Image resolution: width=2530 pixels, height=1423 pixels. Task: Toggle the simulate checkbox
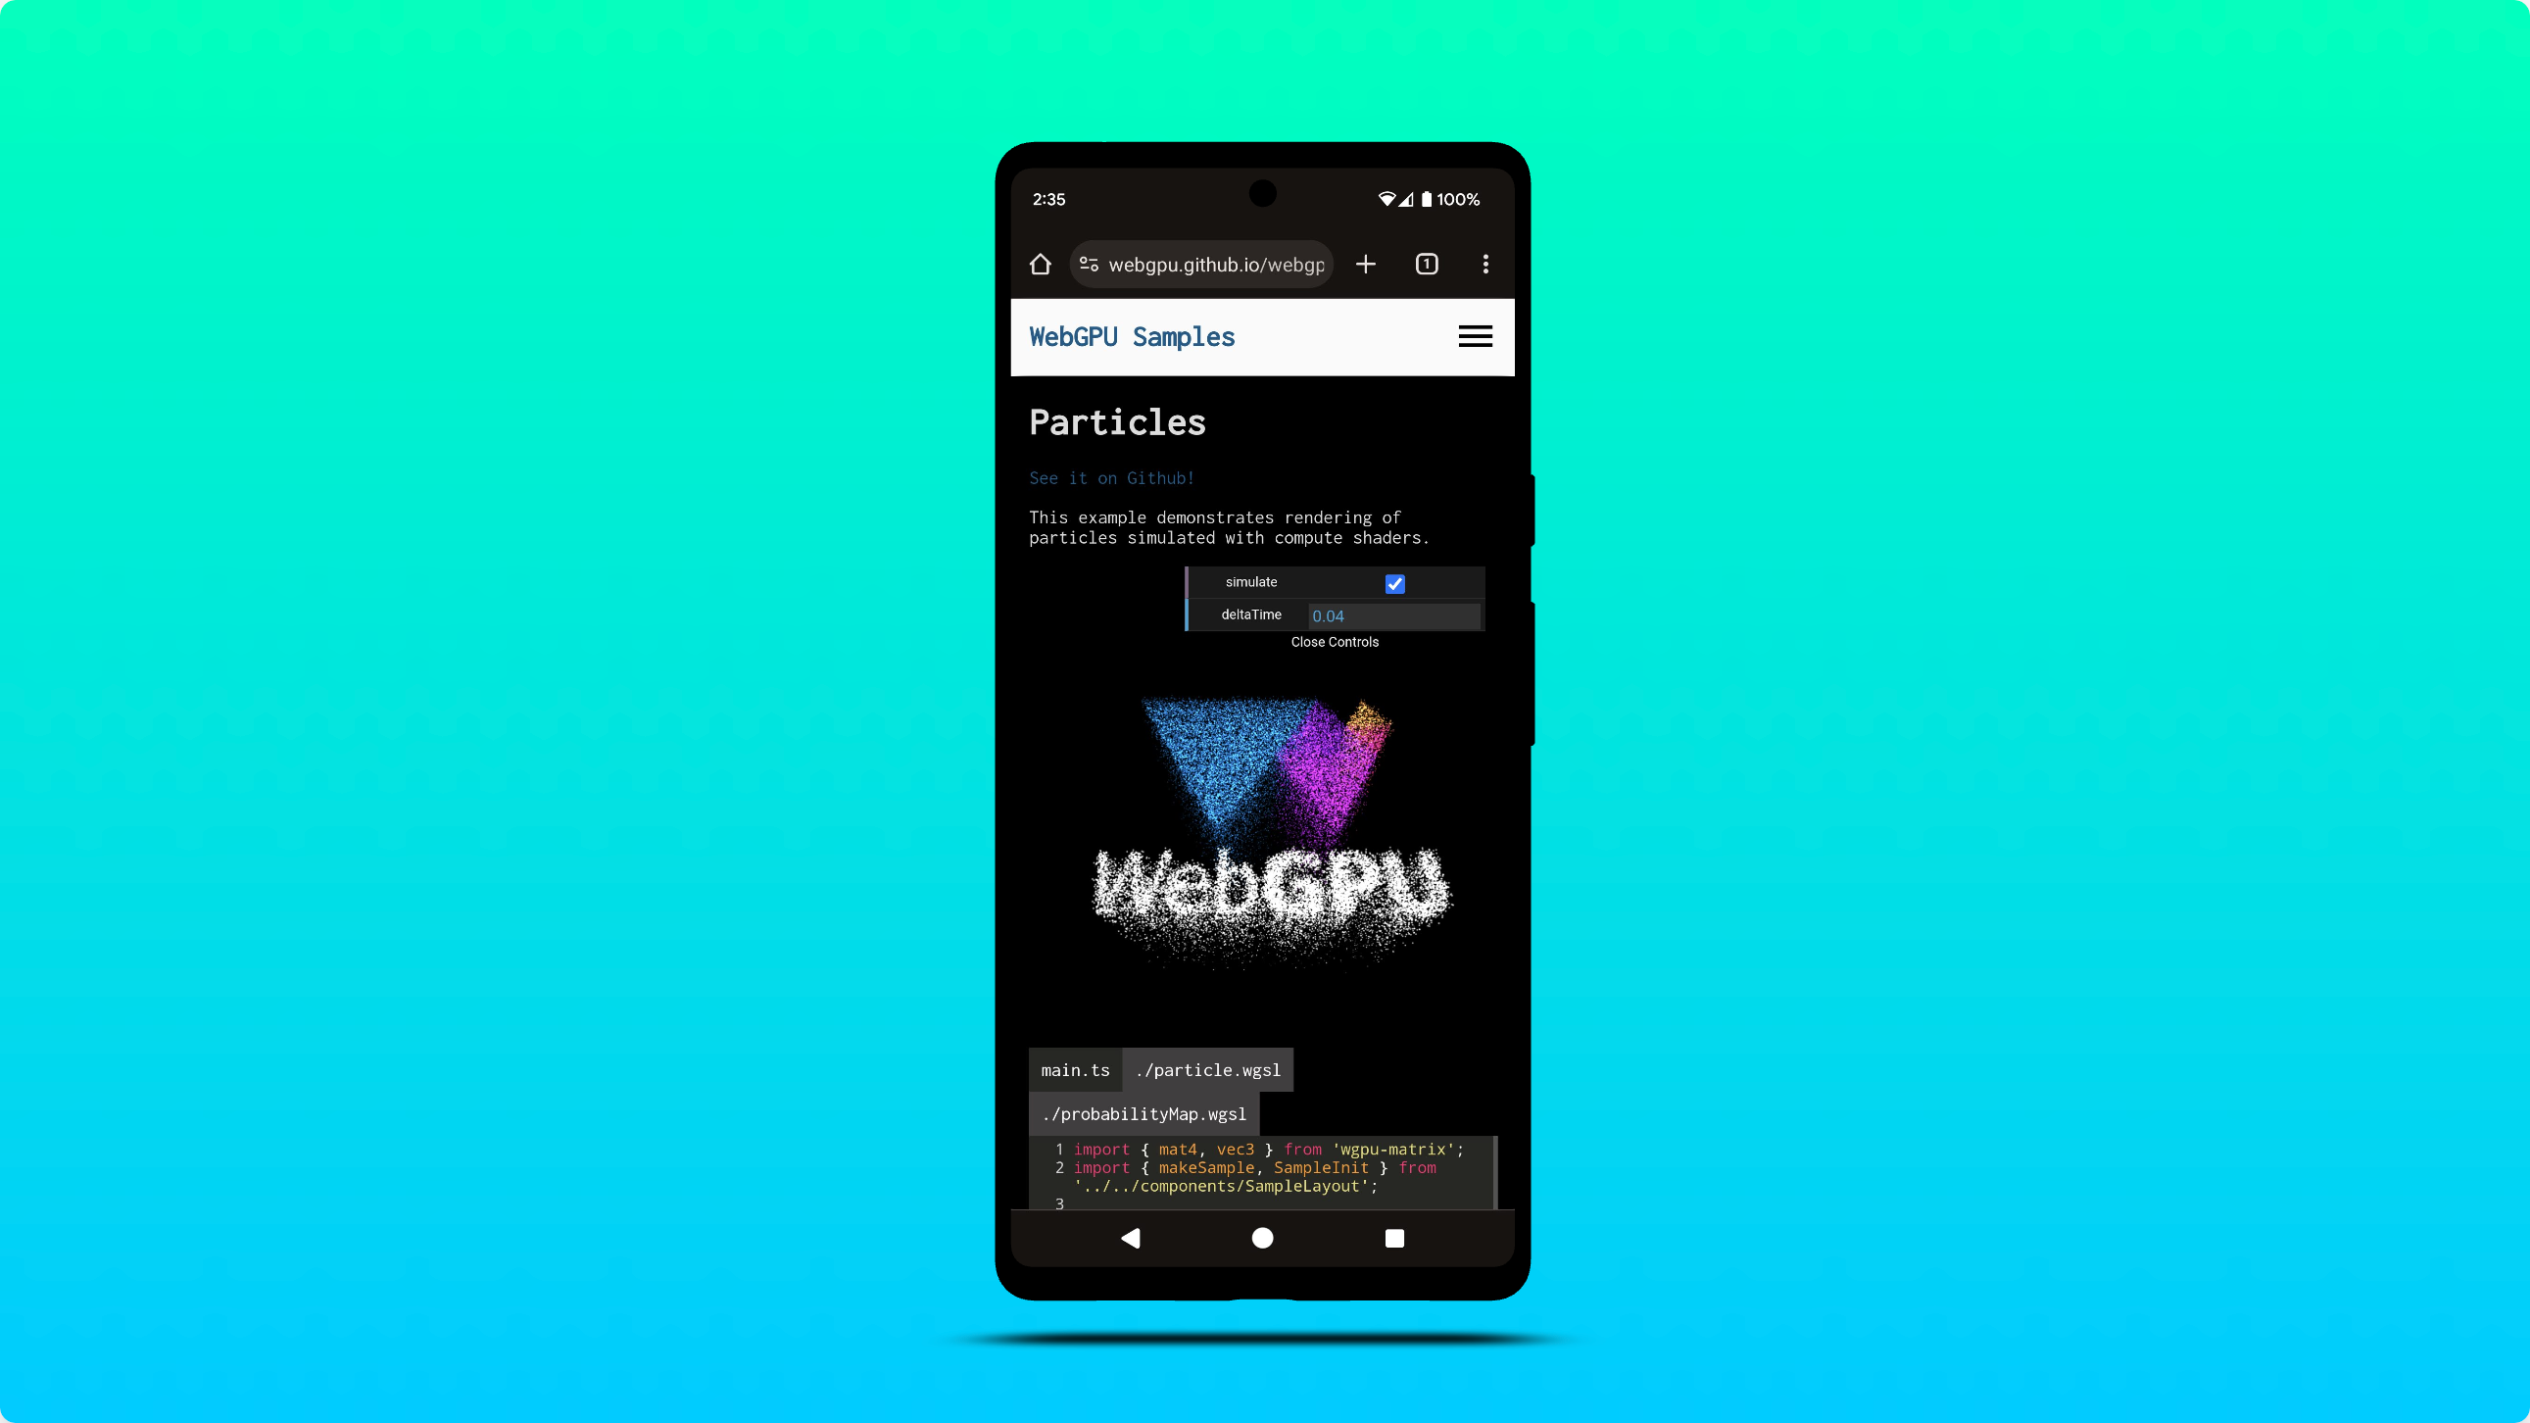tap(1393, 582)
